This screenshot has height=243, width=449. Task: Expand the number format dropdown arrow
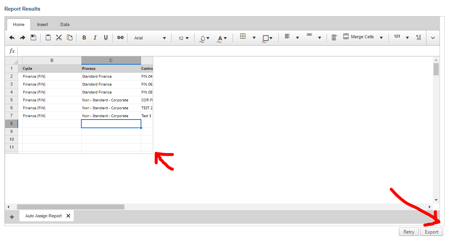(x=407, y=38)
